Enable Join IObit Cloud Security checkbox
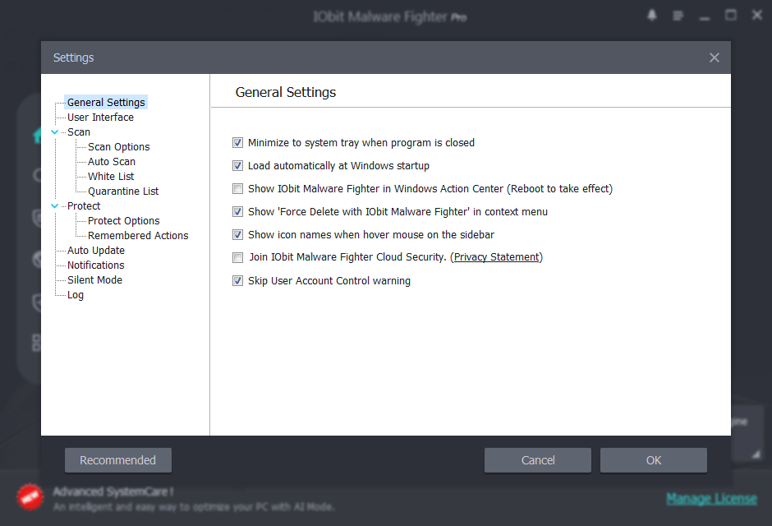 (x=238, y=257)
